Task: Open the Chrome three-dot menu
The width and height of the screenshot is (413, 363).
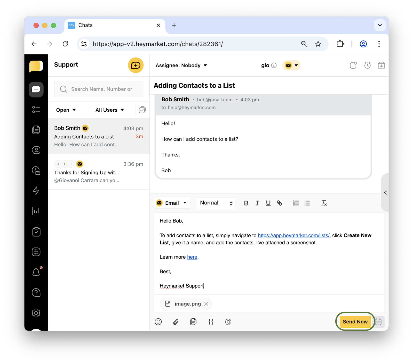Action: [x=379, y=44]
